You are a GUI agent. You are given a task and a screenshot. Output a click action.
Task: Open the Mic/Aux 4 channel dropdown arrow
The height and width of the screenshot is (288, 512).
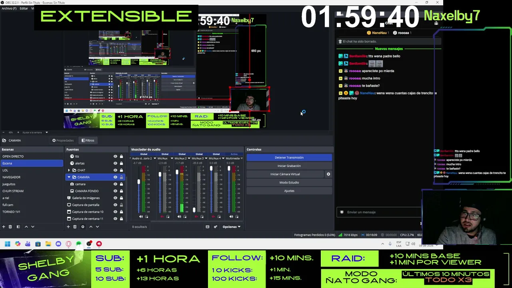click(x=224, y=158)
